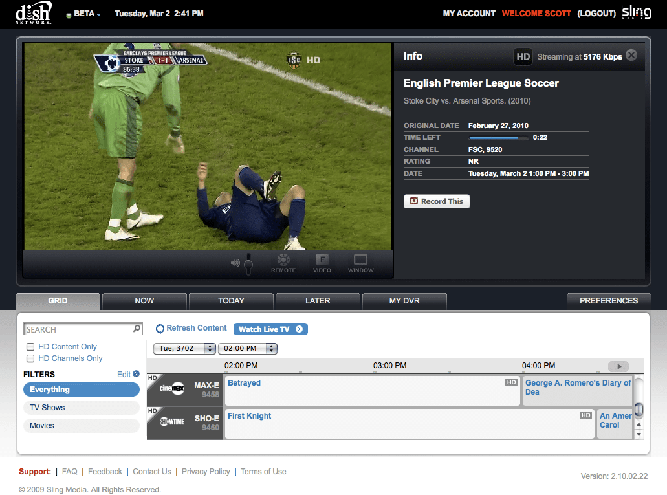This screenshot has height=495, width=667.
Task: Close the Info panel
Action: [x=631, y=55]
